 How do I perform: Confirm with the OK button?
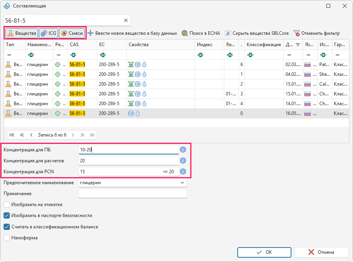264,252
